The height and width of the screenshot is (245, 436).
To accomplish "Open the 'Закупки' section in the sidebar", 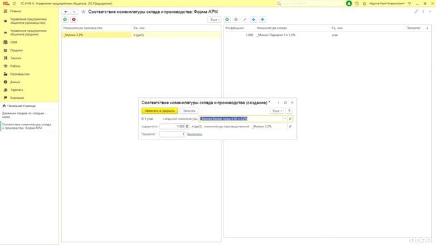I will (x=16, y=58).
